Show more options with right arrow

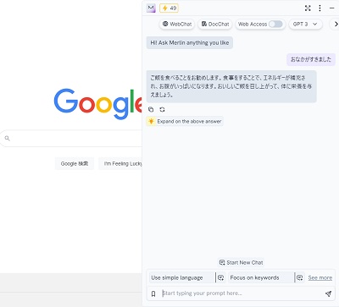click(x=336, y=25)
